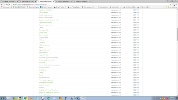Open the Otros marcadores folder
The image size is (178, 100).
pos(171,7)
